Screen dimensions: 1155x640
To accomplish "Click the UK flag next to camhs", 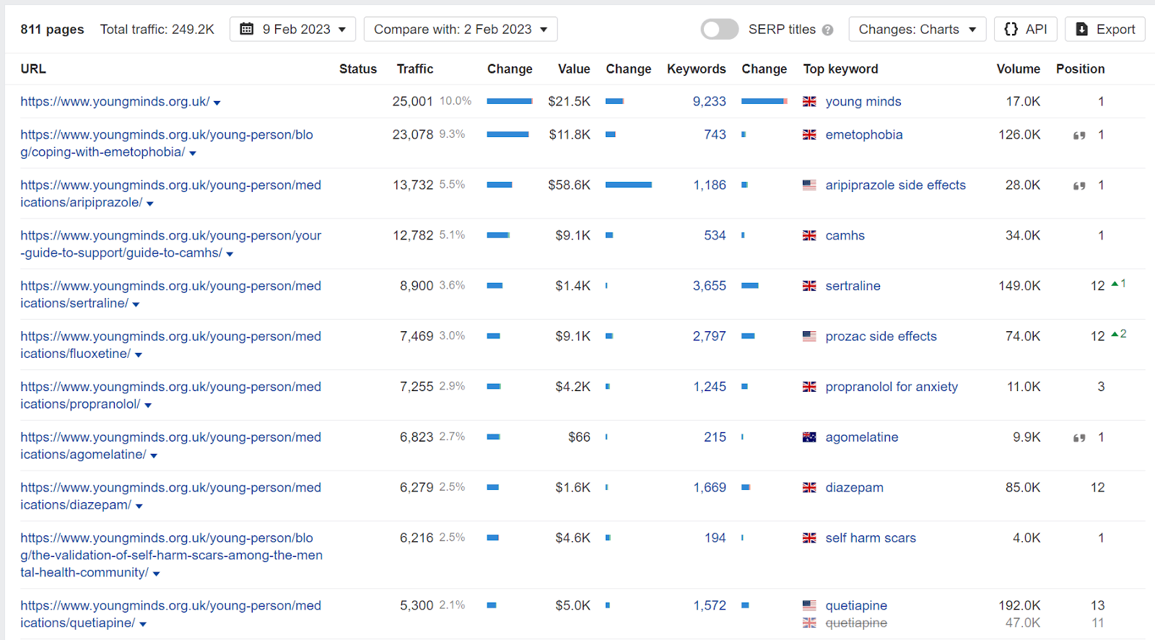I will pos(809,236).
